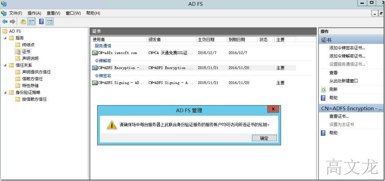385x181 pixels.
Task: Click the 令牌签名 group heading
Action: point(103,76)
